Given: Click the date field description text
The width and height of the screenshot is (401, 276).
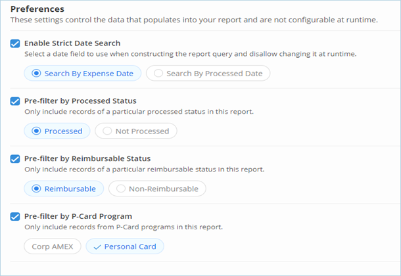Looking at the screenshot, I should [191, 54].
